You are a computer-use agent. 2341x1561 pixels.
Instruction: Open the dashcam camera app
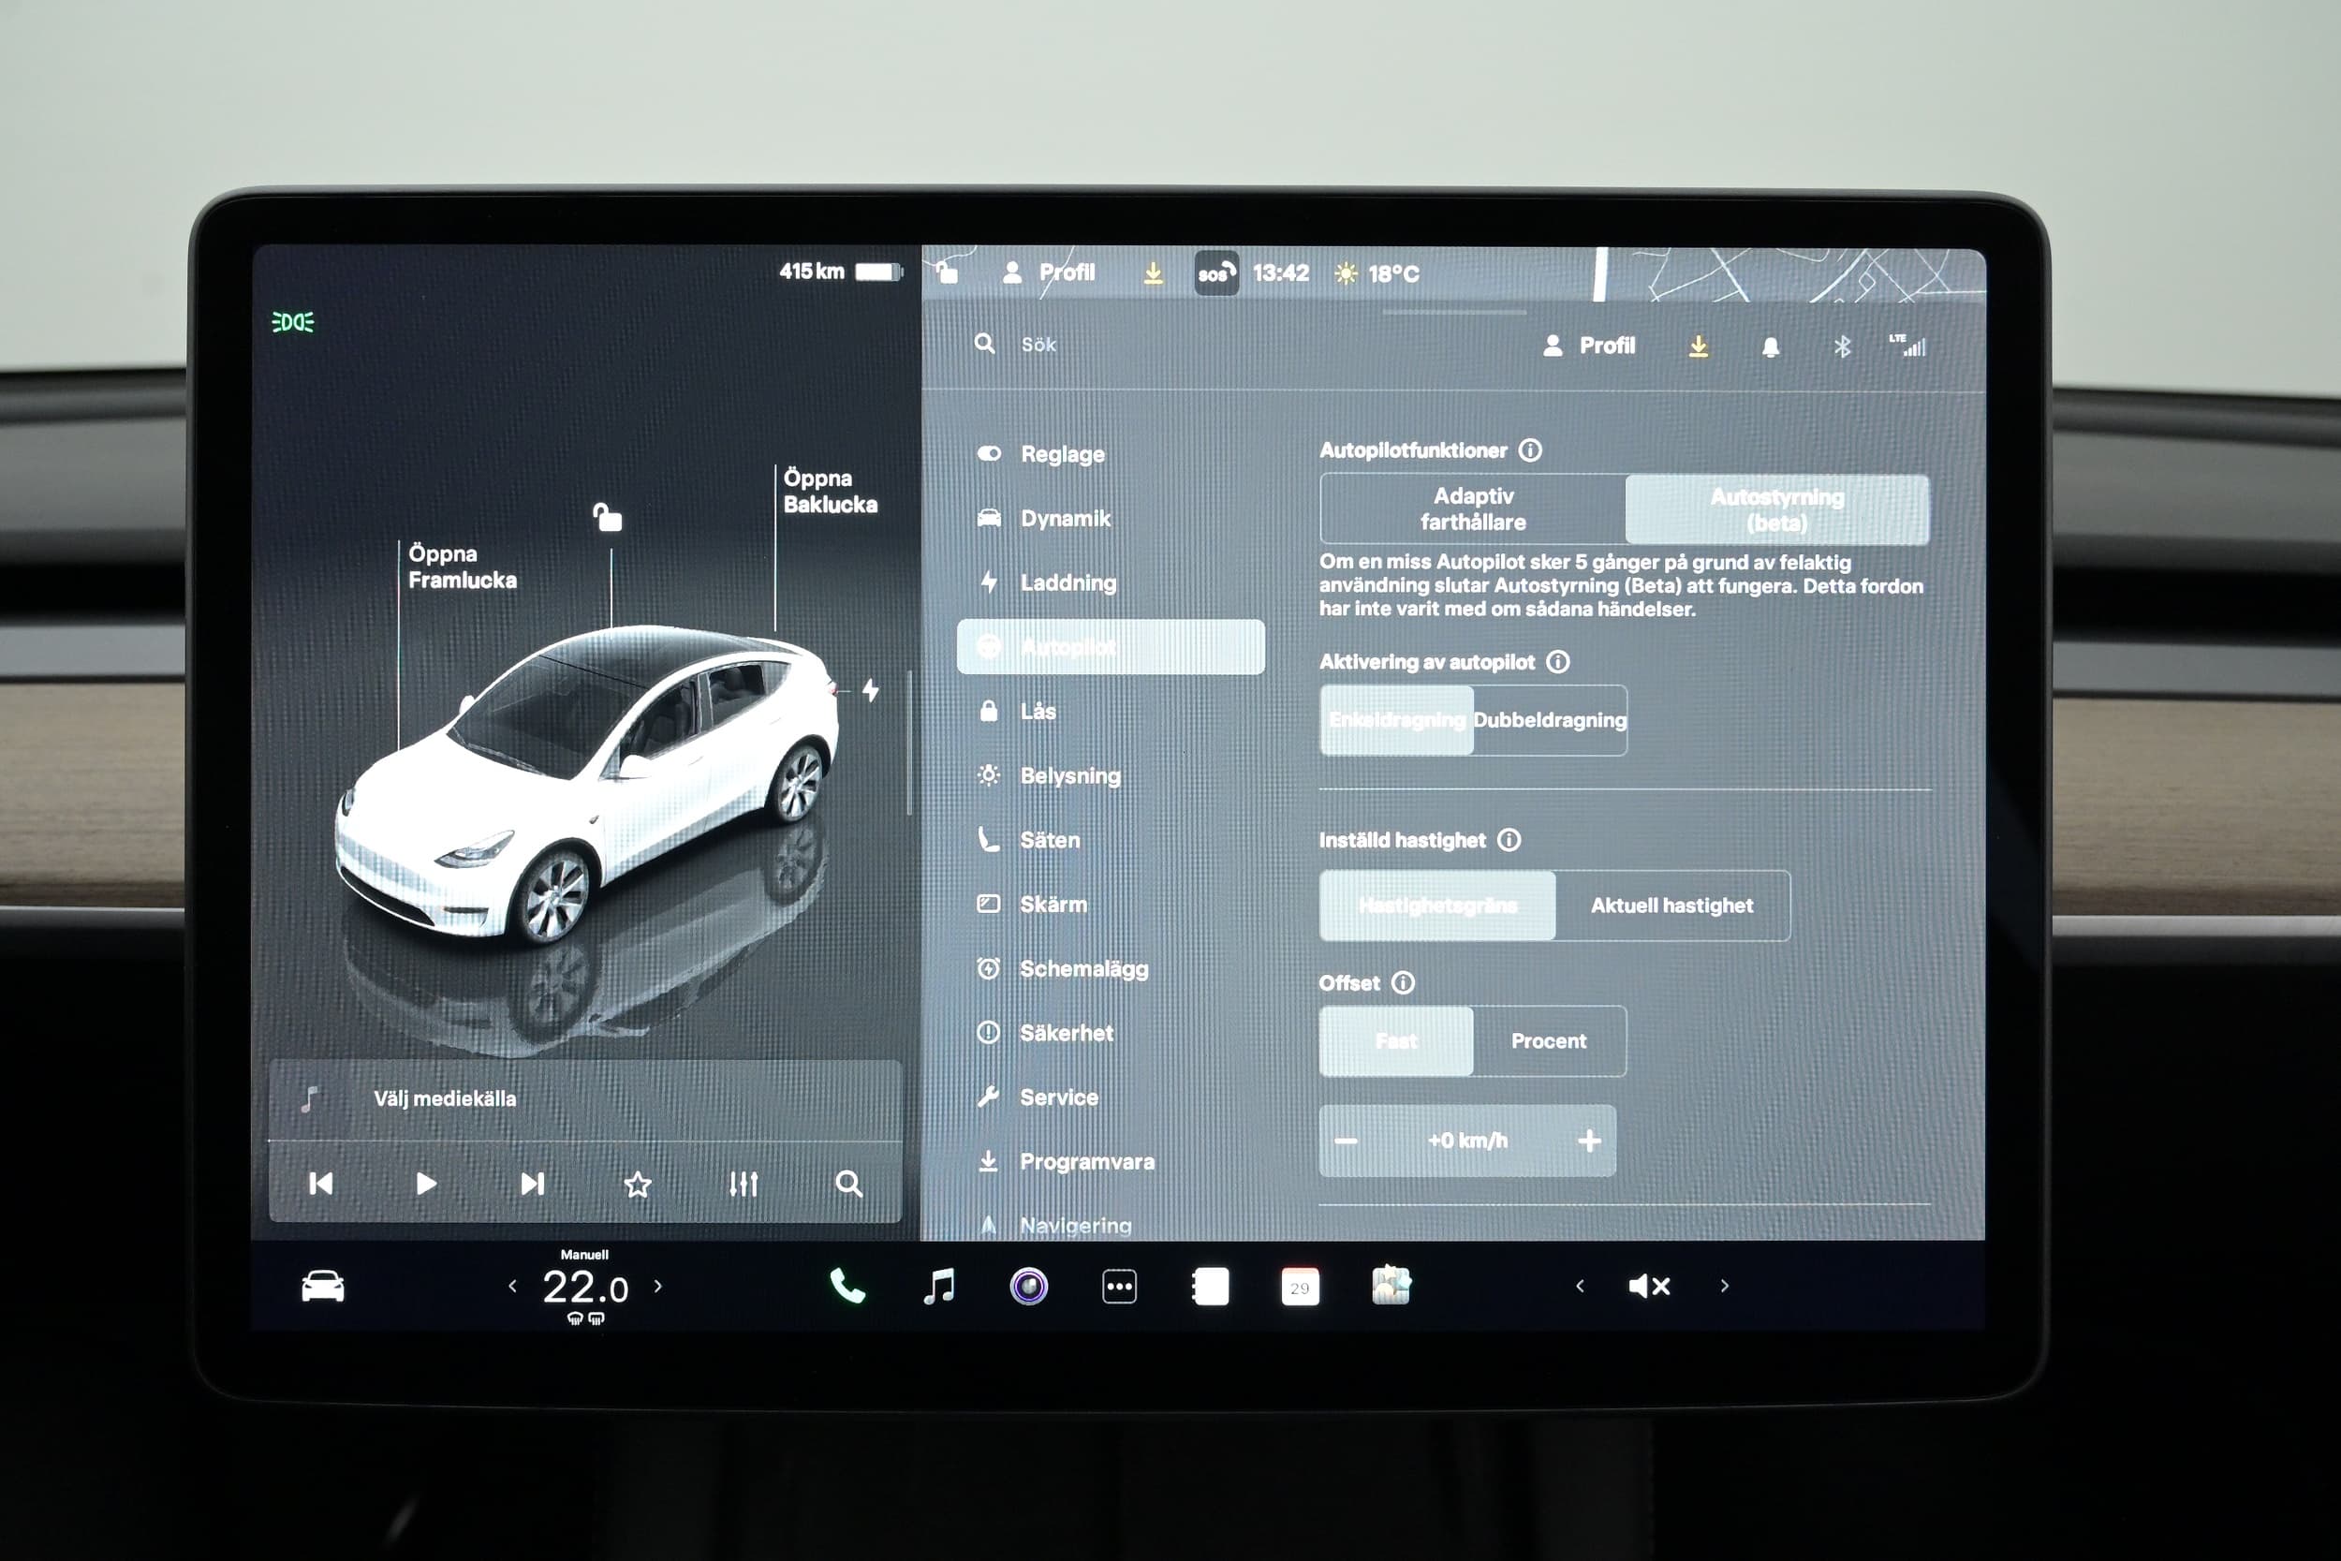point(1028,1287)
